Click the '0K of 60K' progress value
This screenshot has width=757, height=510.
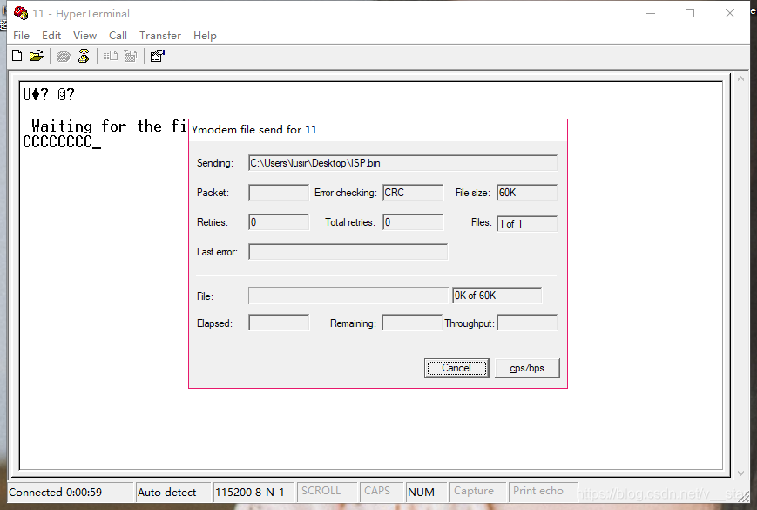coord(497,296)
